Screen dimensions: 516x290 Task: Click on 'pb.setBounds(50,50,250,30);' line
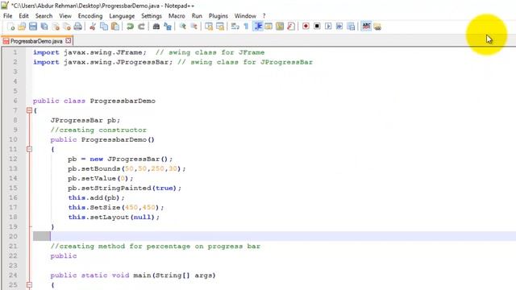[x=127, y=168]
